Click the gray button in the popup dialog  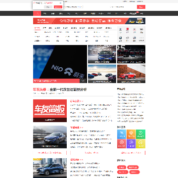pos(48,7)
